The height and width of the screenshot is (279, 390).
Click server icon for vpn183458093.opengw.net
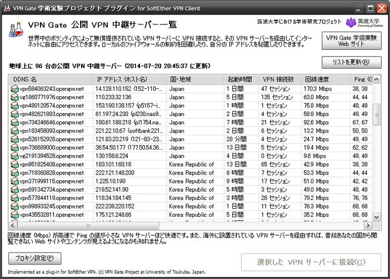pyautogui.click(x=15, y=131)
